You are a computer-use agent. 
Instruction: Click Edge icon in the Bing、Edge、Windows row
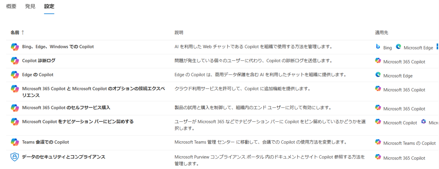(x=398, y=47)
